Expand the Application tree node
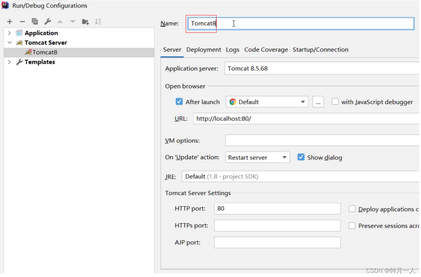This screenshot has height=277, width=421. click(x=9, y=33)
